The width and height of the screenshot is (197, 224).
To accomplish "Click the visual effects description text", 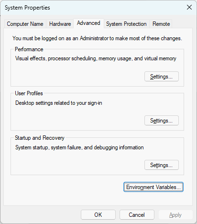I will click(96, 58).
